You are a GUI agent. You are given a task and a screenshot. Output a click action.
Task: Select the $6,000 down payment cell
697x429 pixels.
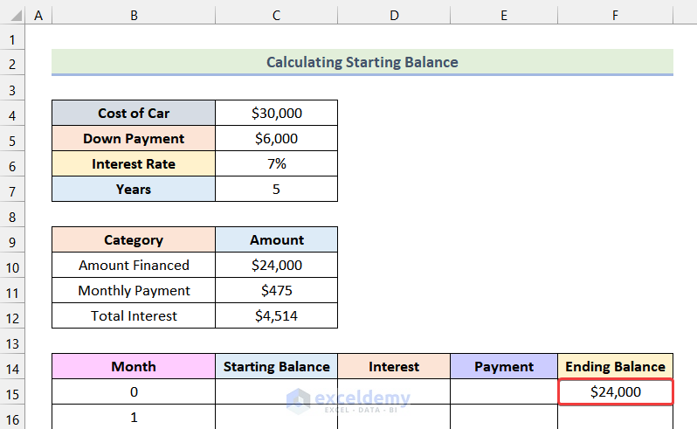pyautogui.click(x=277, y=138)
